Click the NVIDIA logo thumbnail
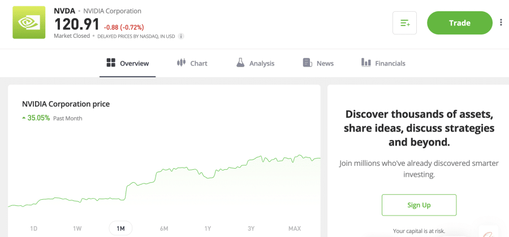Viewport: 509px width, 237px height. (x=29, y=23)
